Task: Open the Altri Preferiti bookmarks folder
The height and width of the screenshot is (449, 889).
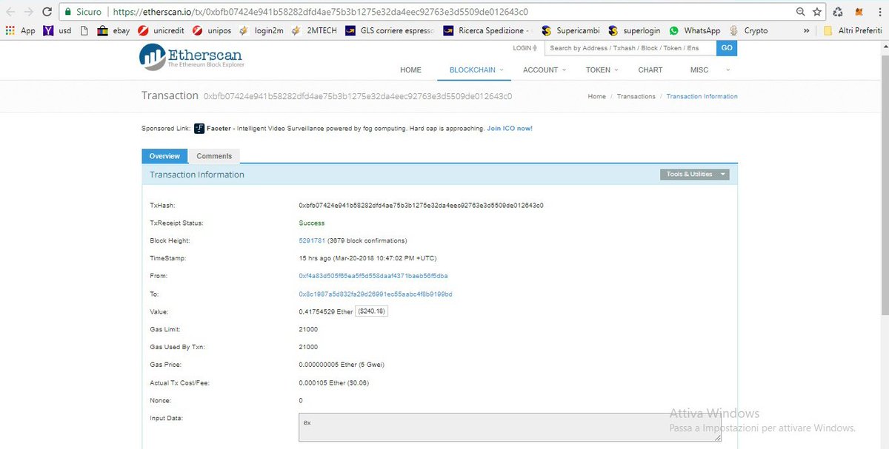Action: [853, 30]
